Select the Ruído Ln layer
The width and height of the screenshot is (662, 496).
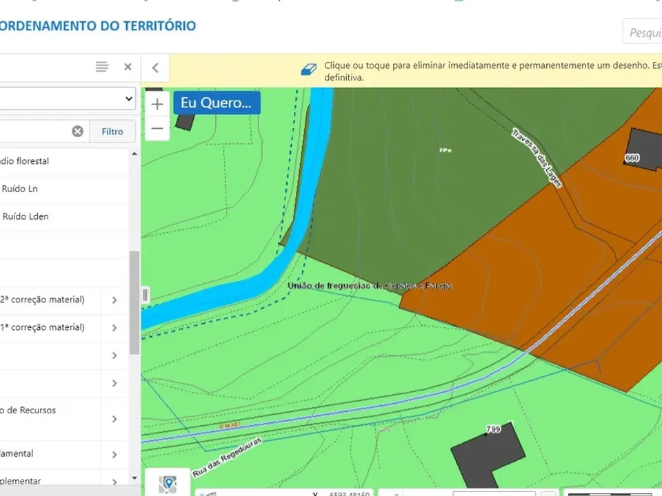click(19, 189)
